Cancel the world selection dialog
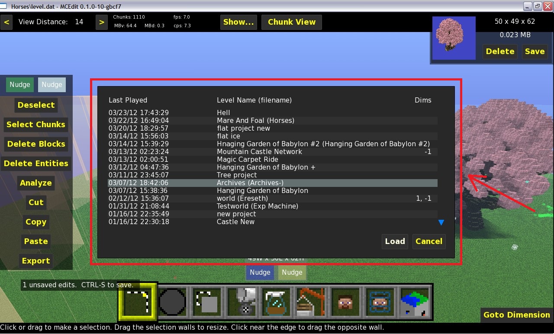The width and height of the screenshot is (554, 334). pos(428,241)
